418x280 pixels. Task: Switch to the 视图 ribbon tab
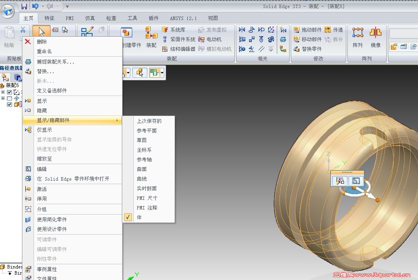pos(213,18)
